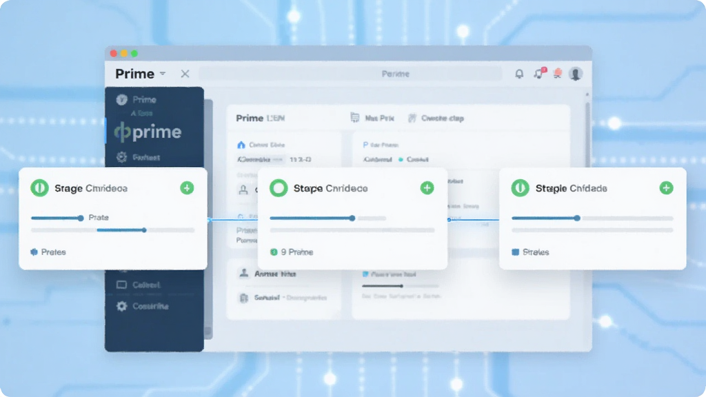Open the Calreet sidebar item

click(x=138, y=285)
